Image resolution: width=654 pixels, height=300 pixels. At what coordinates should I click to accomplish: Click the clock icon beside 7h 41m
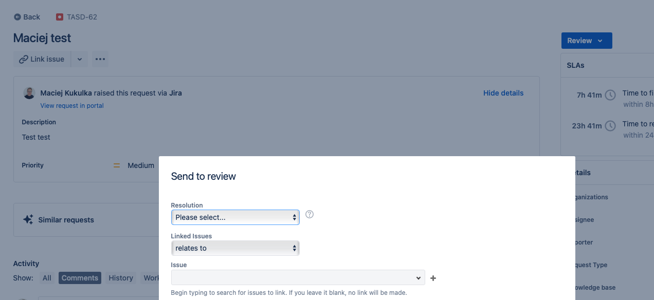coord(610,95)
